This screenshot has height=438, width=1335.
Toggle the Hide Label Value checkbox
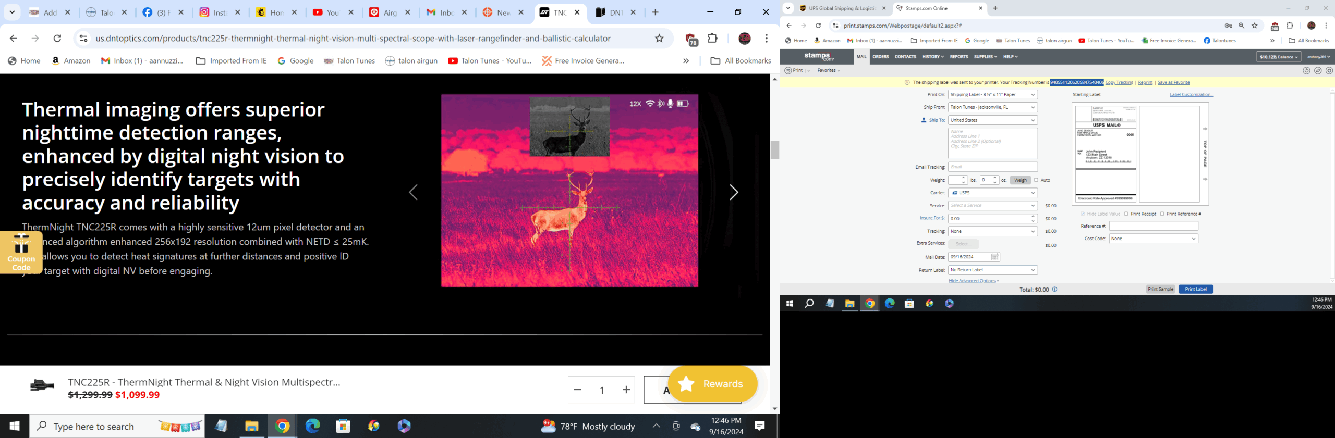(x=1083, y=214)
